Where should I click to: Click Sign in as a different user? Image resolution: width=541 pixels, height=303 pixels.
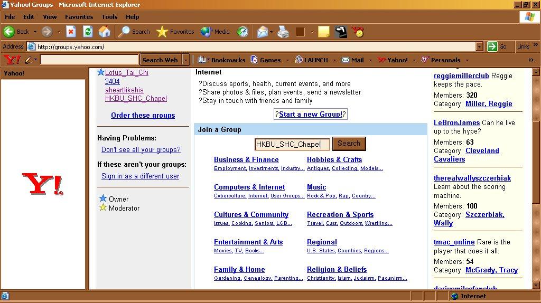click(140, 176)
